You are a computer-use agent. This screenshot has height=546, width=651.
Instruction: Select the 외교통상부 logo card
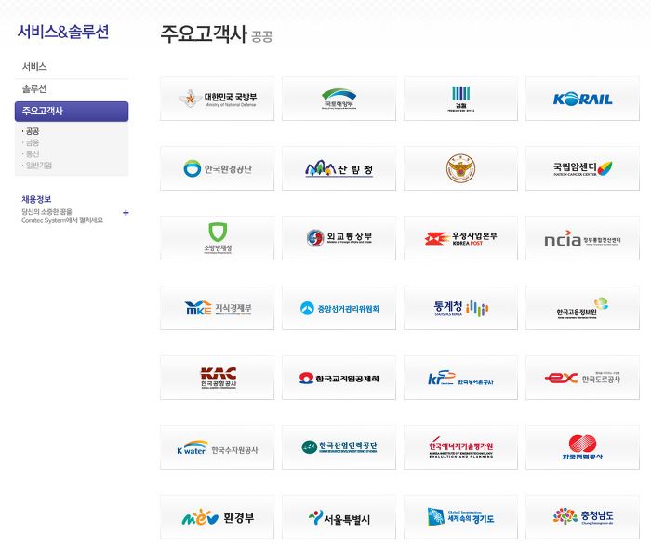[339, 238]
